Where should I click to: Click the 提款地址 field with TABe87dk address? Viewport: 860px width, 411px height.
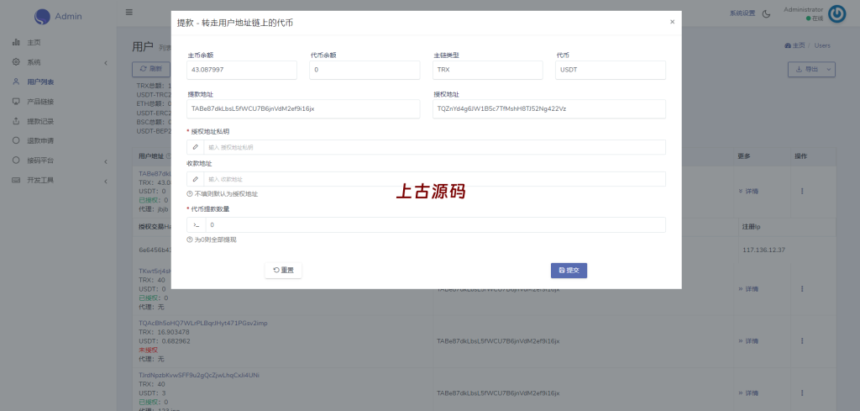click(303, 108)
